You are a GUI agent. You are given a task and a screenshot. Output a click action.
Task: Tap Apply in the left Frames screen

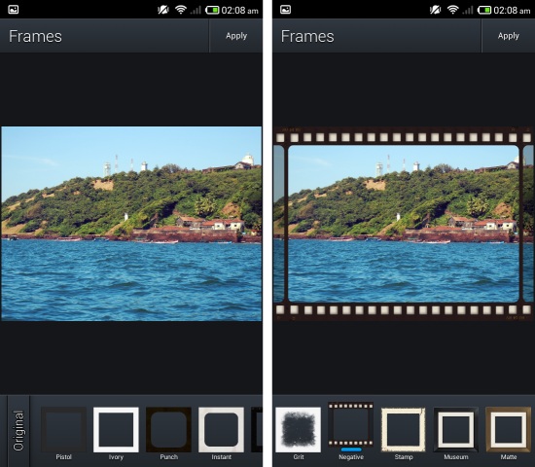point(236,36)
